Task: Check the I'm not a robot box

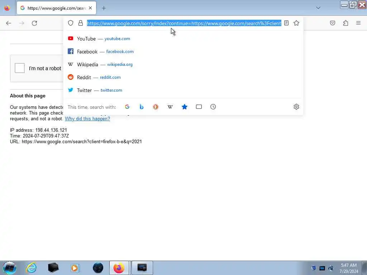Action: tap(20, 68)
